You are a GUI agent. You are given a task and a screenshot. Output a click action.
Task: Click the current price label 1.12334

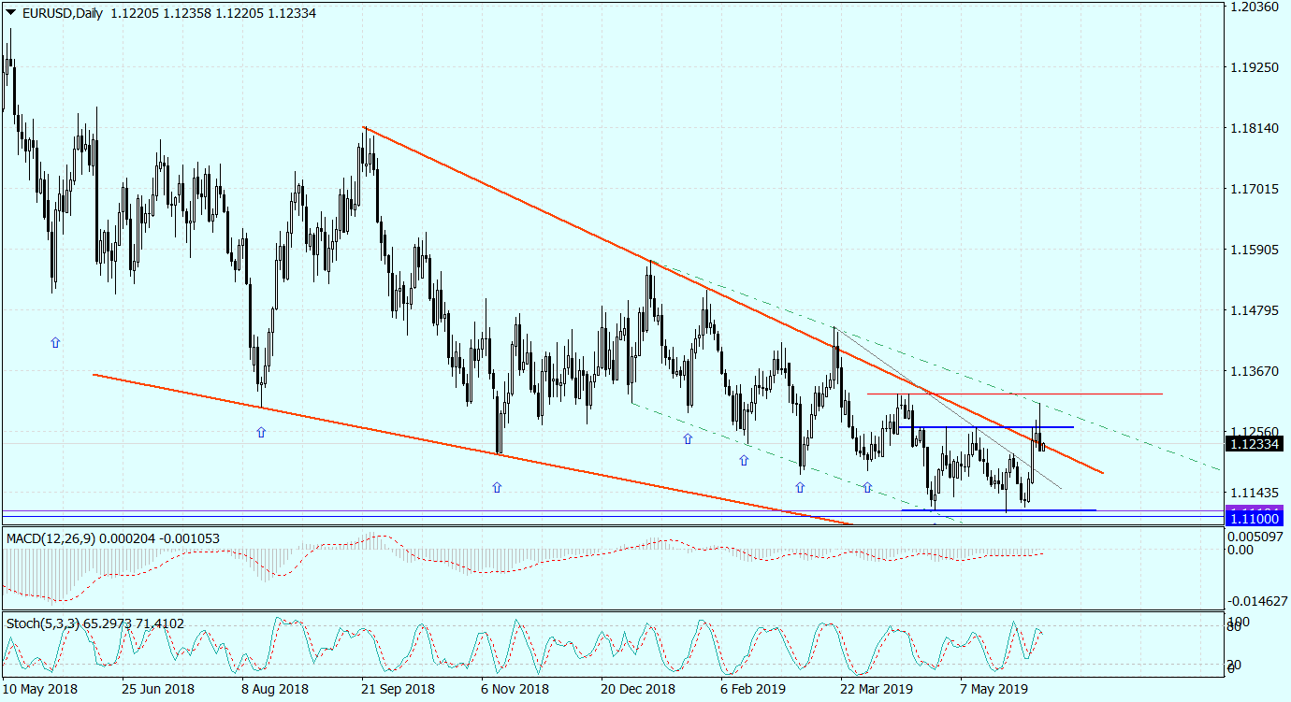pos(1255,445)
